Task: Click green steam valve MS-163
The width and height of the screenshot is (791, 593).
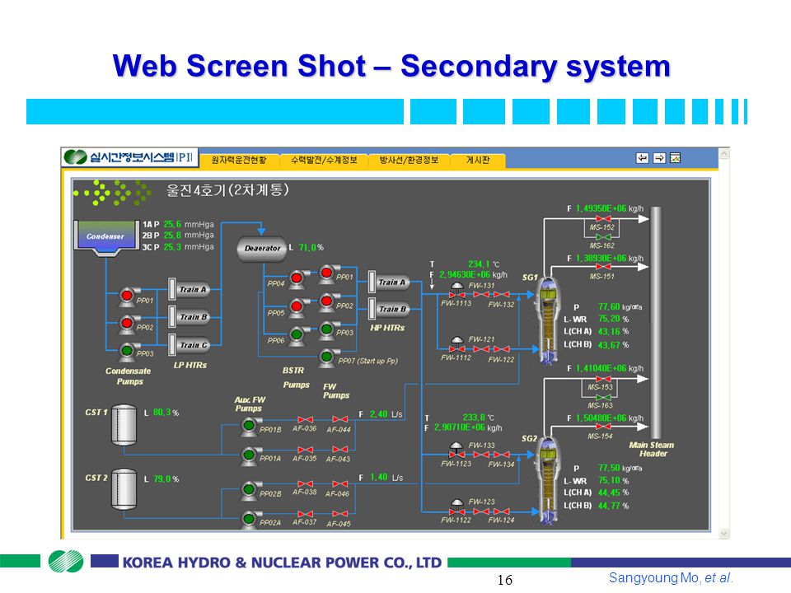Action: click(x=603, y=397)
